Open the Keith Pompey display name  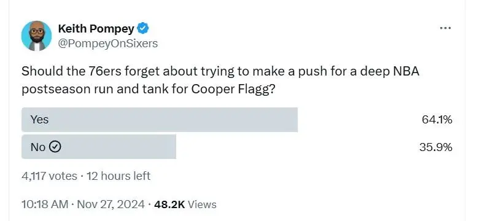coord(96,29)
